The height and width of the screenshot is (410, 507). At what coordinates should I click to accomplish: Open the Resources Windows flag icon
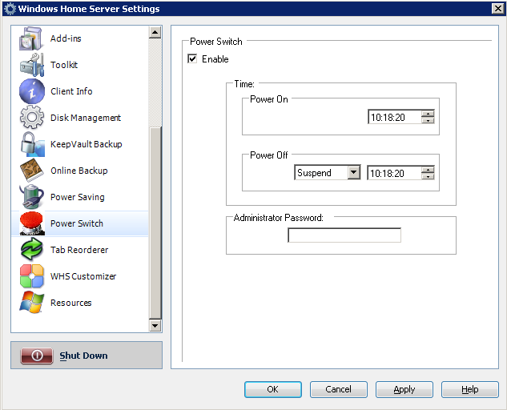(x=31, y=303)
